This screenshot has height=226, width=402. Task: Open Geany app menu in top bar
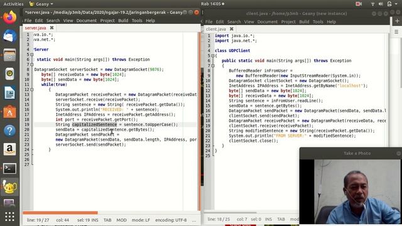point(41,4)
